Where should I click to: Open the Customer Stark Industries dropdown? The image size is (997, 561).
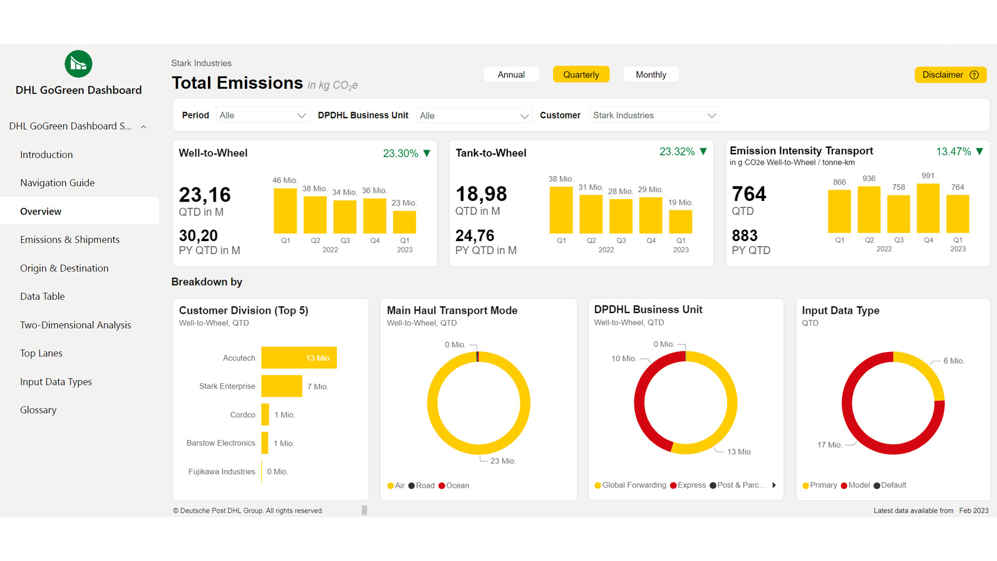tap(654, 115)
